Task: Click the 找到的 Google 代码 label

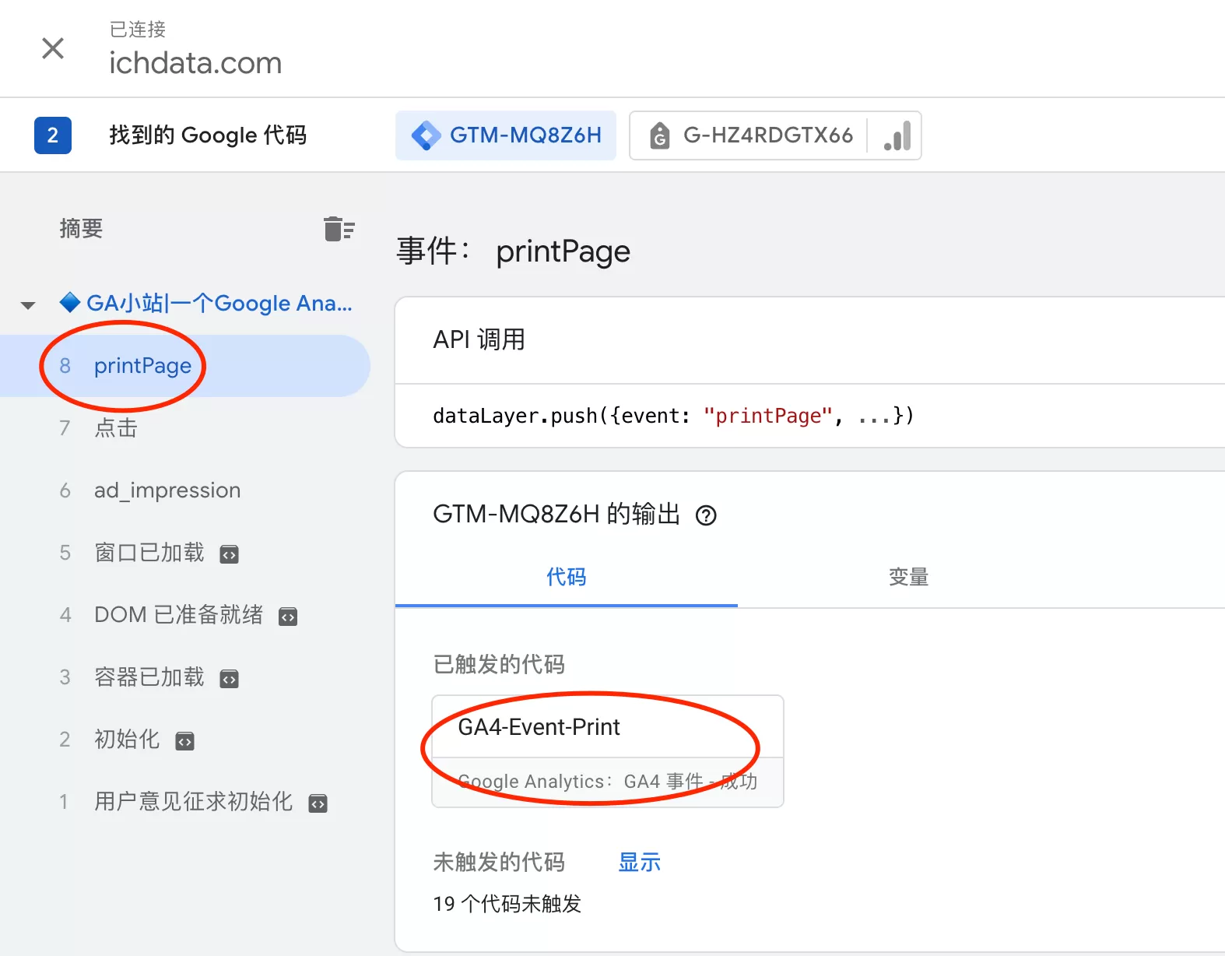Action: (208, 135)
